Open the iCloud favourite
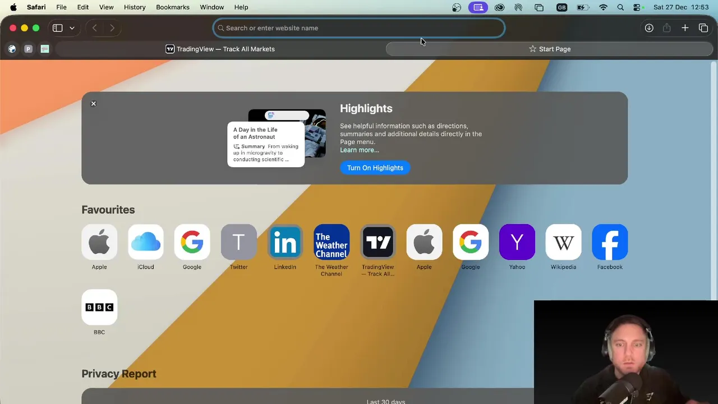718x404 pixels. pos(146,242)
